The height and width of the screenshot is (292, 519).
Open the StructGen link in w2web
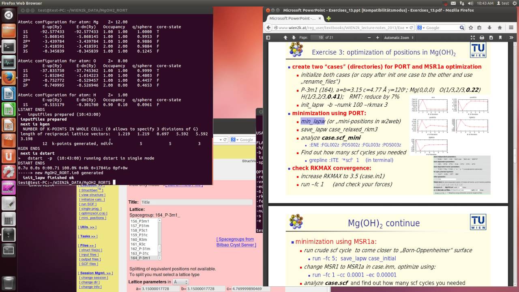91,190
